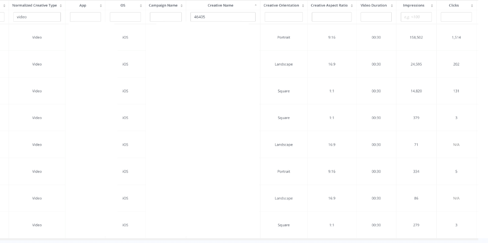
Task: Sort table by OS column icon
Action: tap(141, 6)
